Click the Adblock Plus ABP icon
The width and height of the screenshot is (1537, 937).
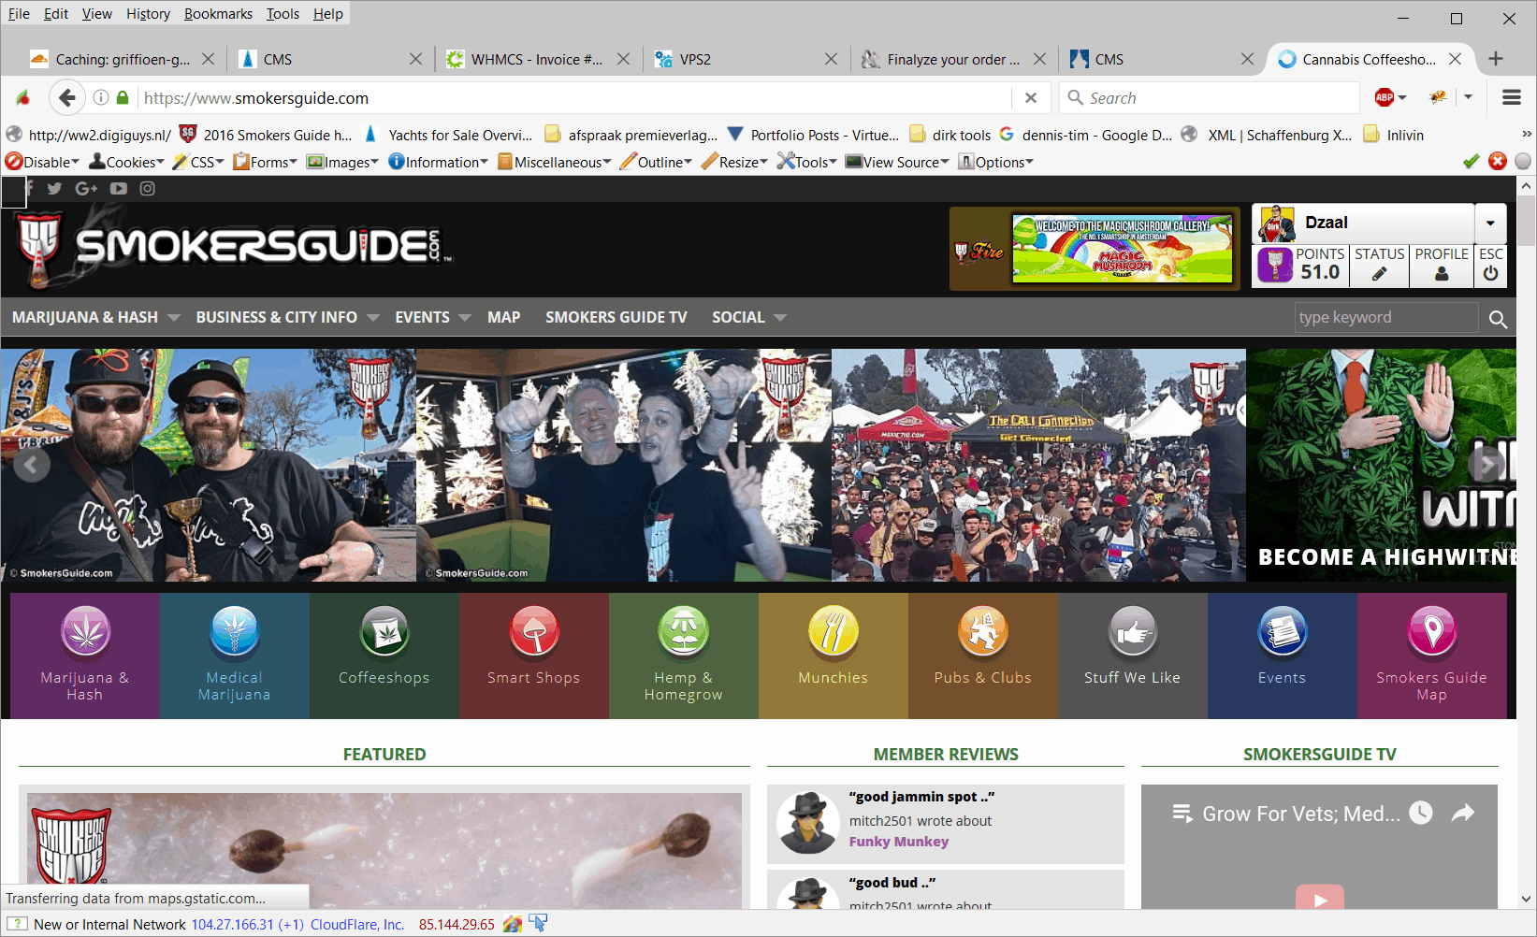click(x=1385, y=97)
